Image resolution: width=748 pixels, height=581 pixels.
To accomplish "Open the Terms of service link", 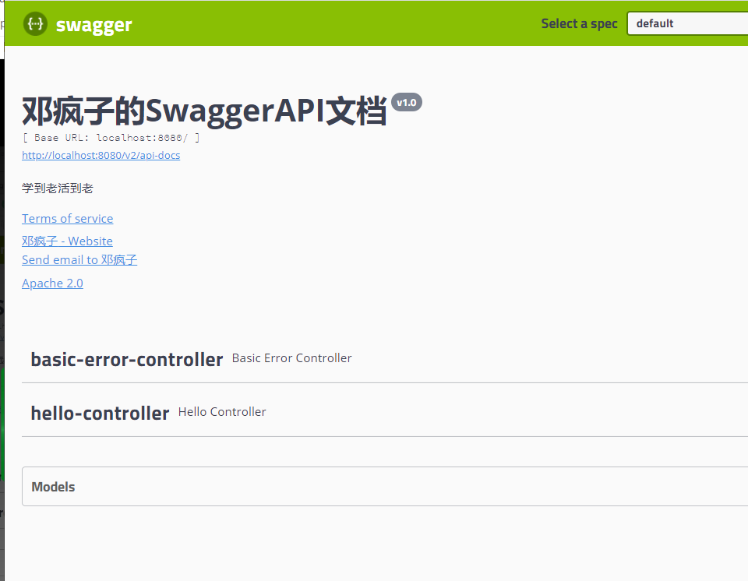I will pos(67,219).
